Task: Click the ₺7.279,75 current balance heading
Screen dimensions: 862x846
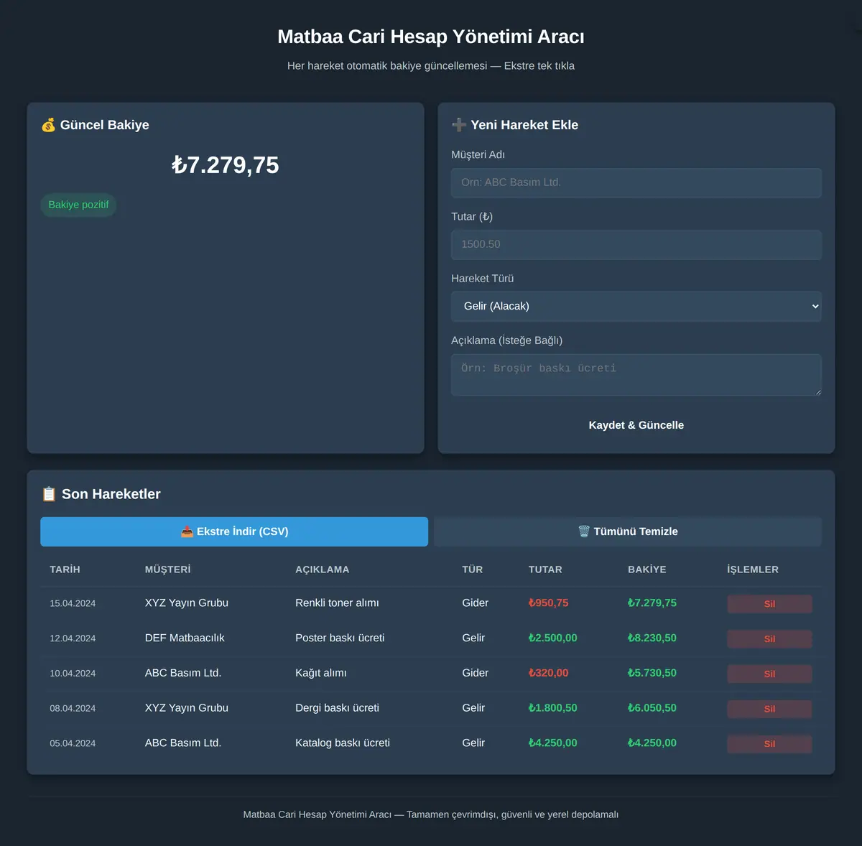Action: click(x=226, y=165)
